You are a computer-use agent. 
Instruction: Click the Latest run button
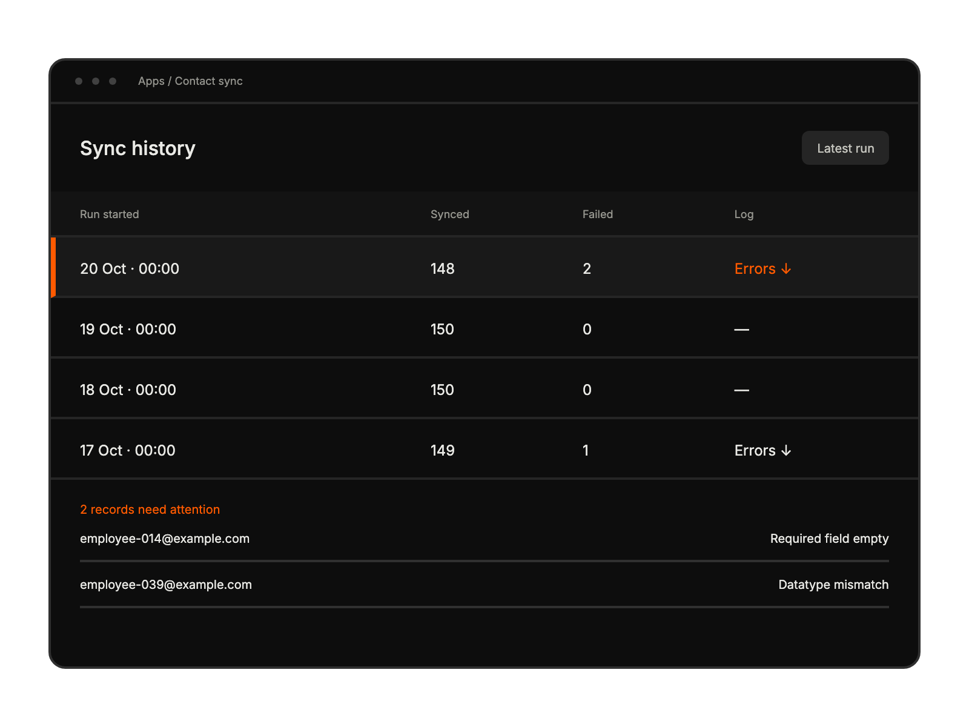[845, 148]
